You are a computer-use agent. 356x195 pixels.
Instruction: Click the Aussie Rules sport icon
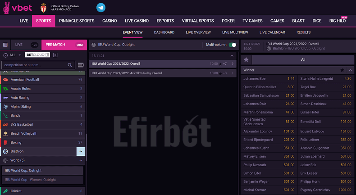[x=5, y=89]
